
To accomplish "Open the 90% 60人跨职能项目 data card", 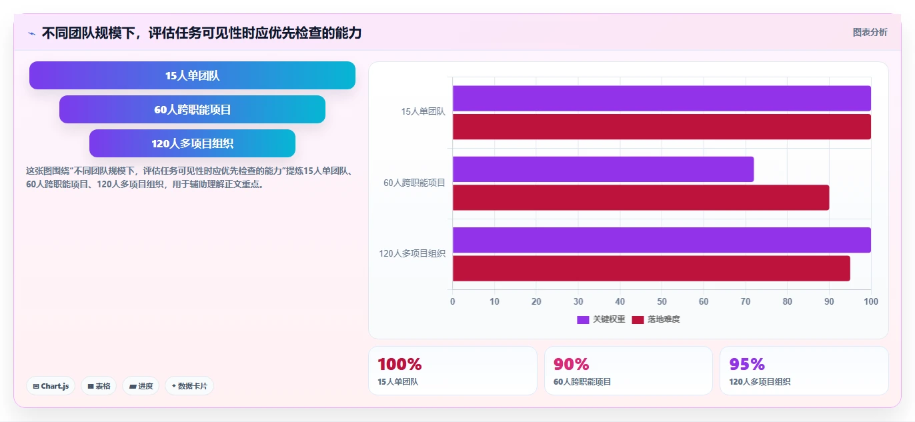I will (628, 371).
